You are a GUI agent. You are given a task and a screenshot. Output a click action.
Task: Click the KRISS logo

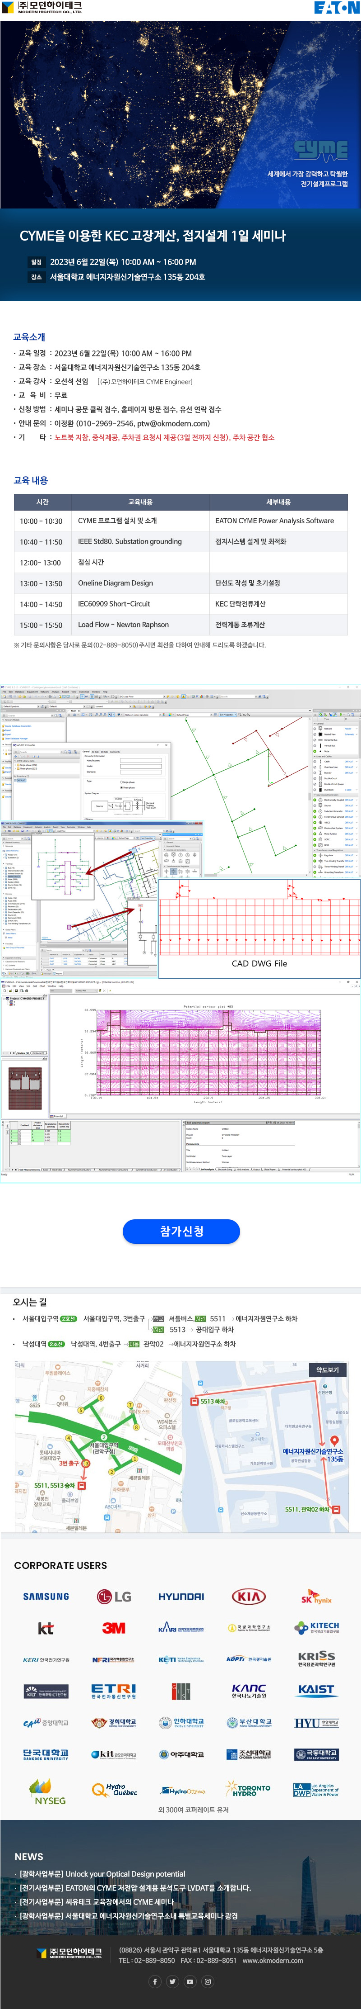pos(317,1659)
